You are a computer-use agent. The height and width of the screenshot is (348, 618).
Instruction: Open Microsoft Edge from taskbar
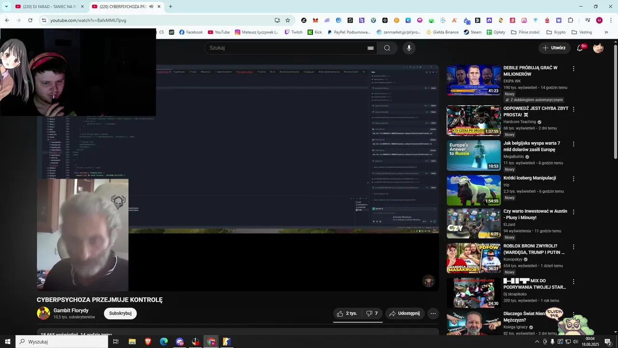pyautogui.click(x=164, y=342)
